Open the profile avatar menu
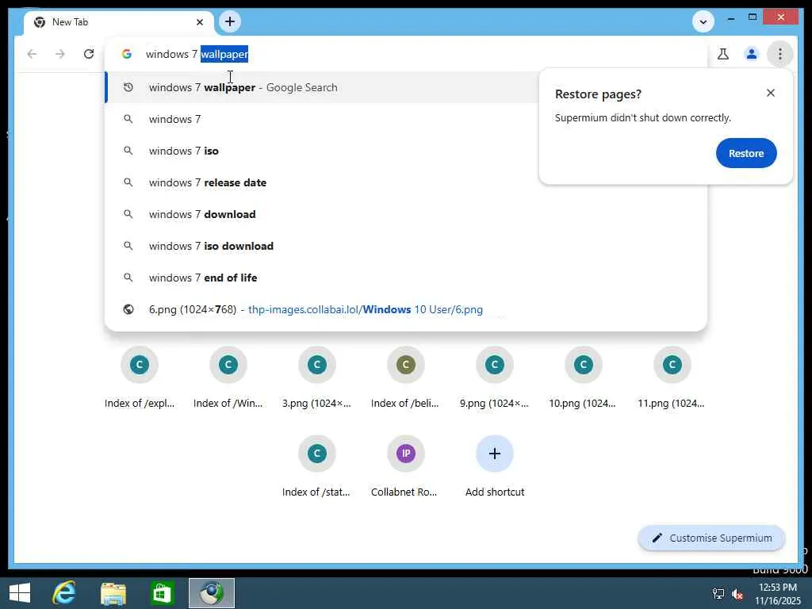The width and height of the screenshot is (812, 609). coord(752,54)
